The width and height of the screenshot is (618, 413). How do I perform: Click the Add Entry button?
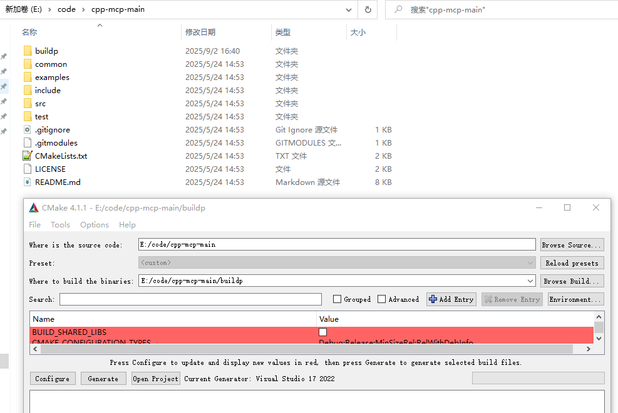[x=451, y=299]
